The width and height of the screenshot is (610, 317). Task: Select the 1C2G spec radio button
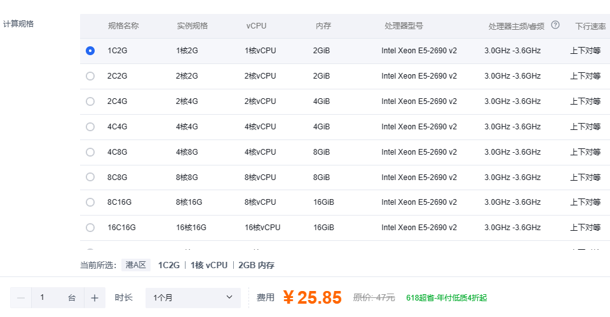[90, 51]
